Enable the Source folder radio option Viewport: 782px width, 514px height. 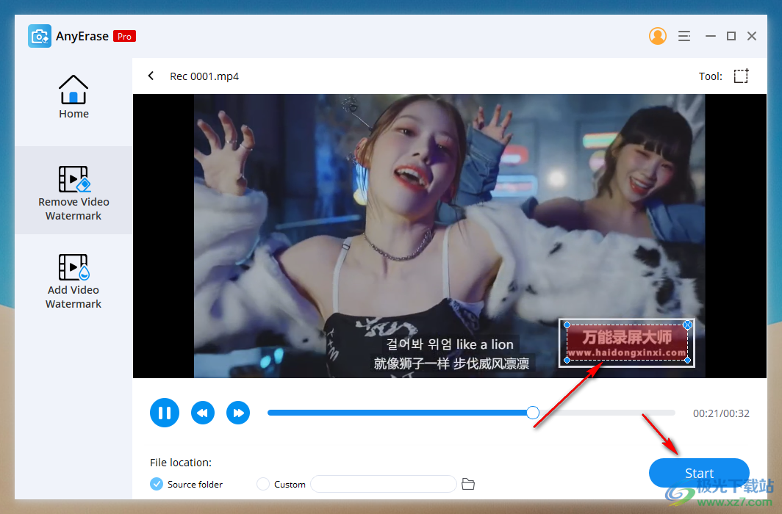click(x=156, y=484)
